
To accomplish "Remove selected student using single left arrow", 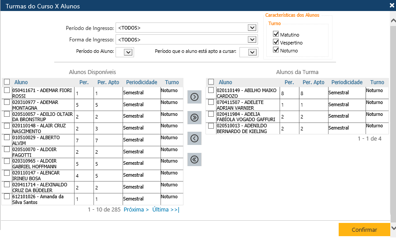I will point(194,138).
